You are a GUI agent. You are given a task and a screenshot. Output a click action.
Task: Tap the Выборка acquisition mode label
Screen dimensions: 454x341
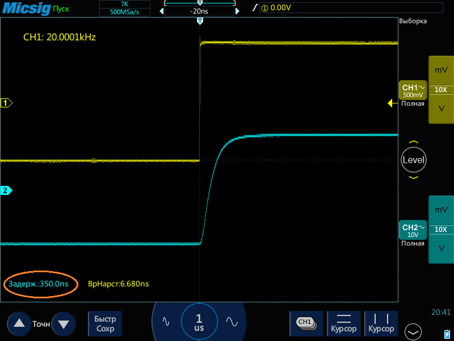click(x=413, y=21)
